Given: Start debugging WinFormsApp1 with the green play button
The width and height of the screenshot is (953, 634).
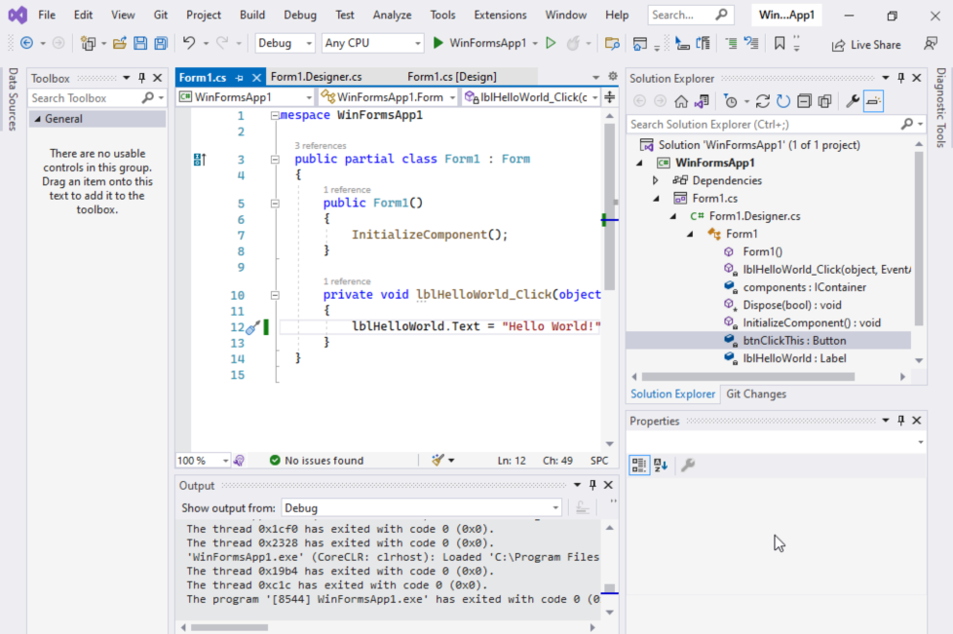Looking at the screenshot, I should (438, 43).
